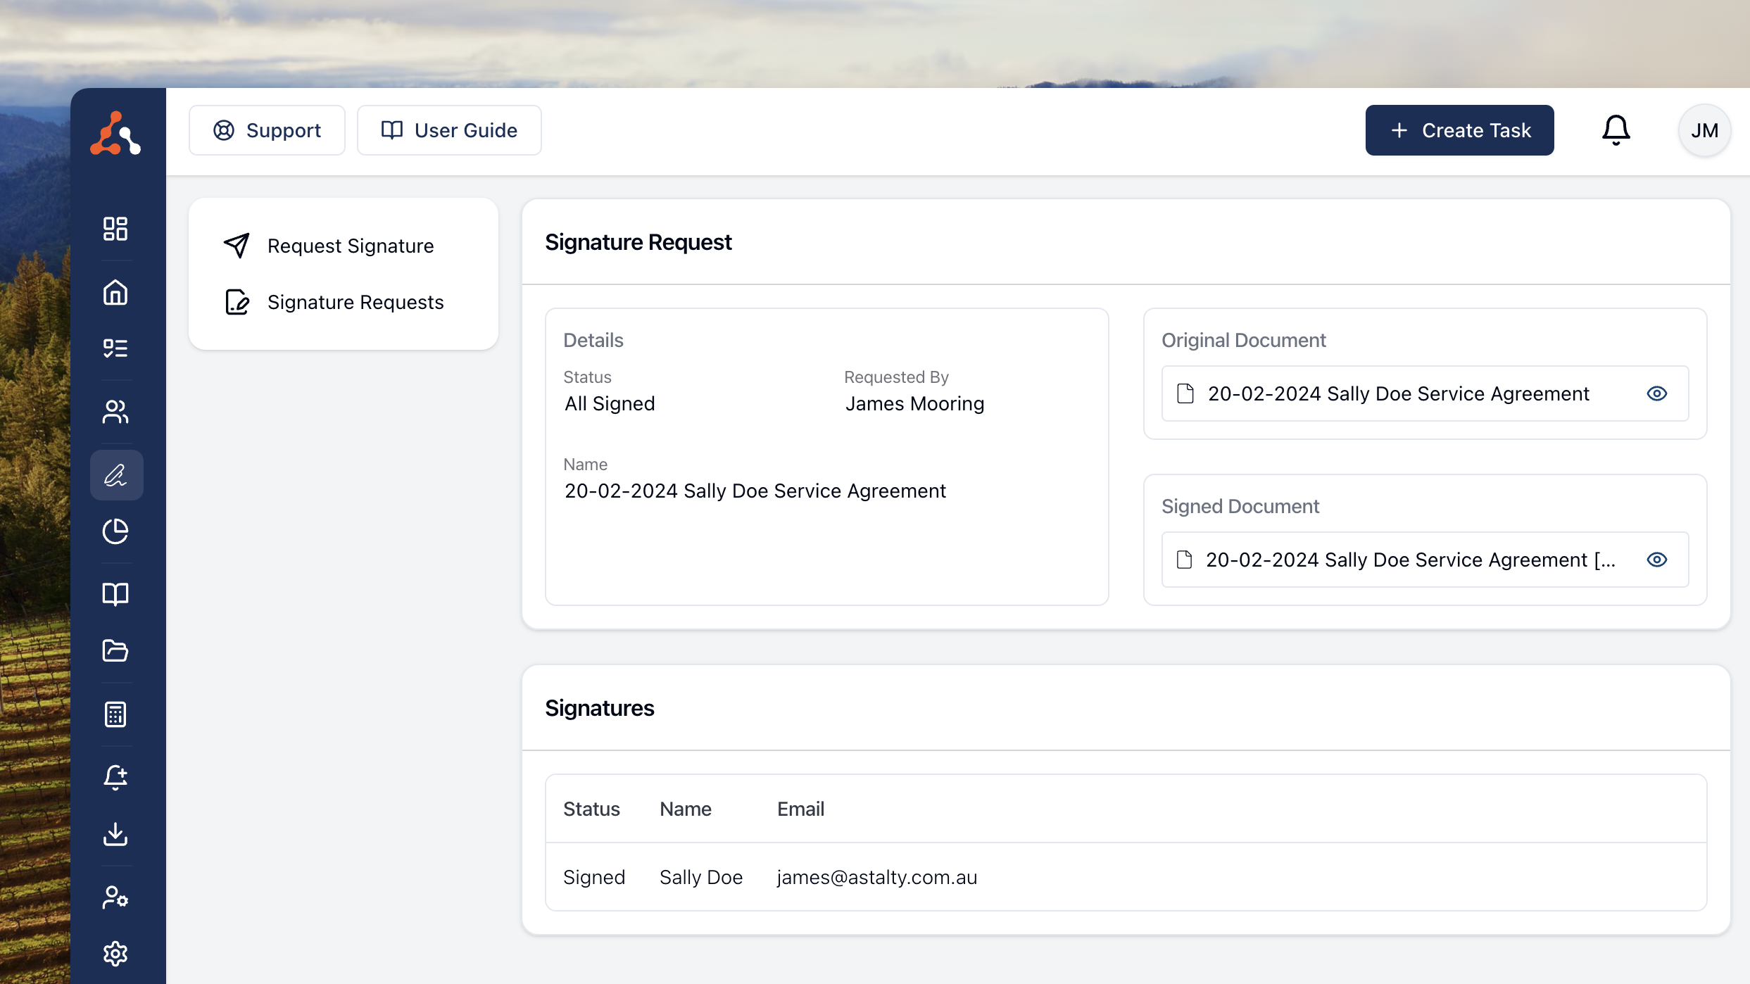Screen dimensions: 1750x984
Task: View the signed document eye icon
Action: click(x=1657, y=560)
